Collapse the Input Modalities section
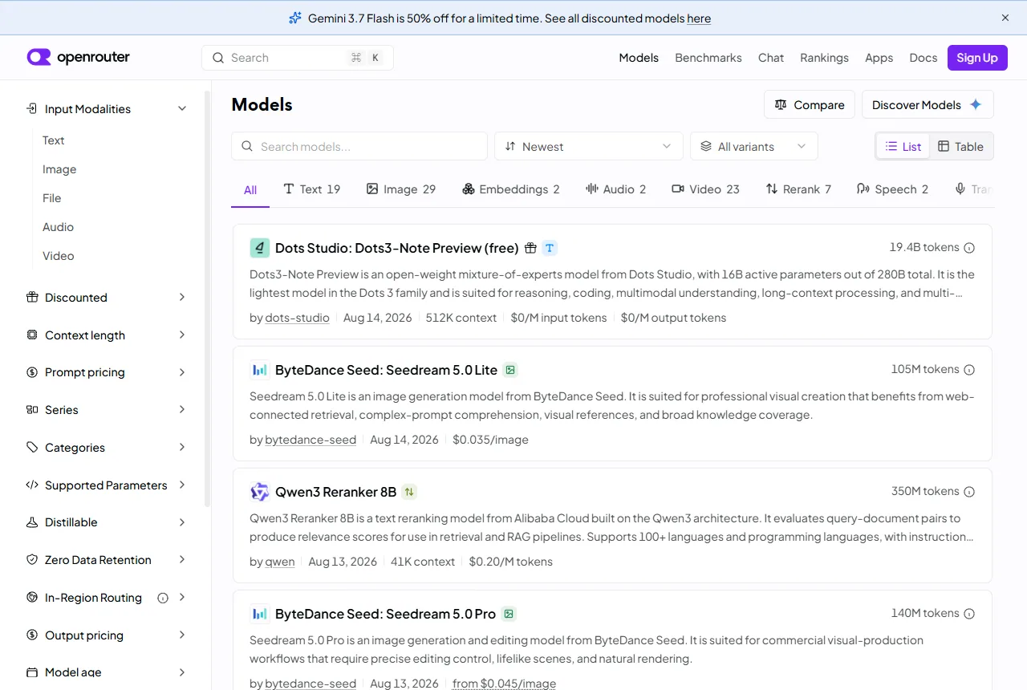 click(106, 108)
